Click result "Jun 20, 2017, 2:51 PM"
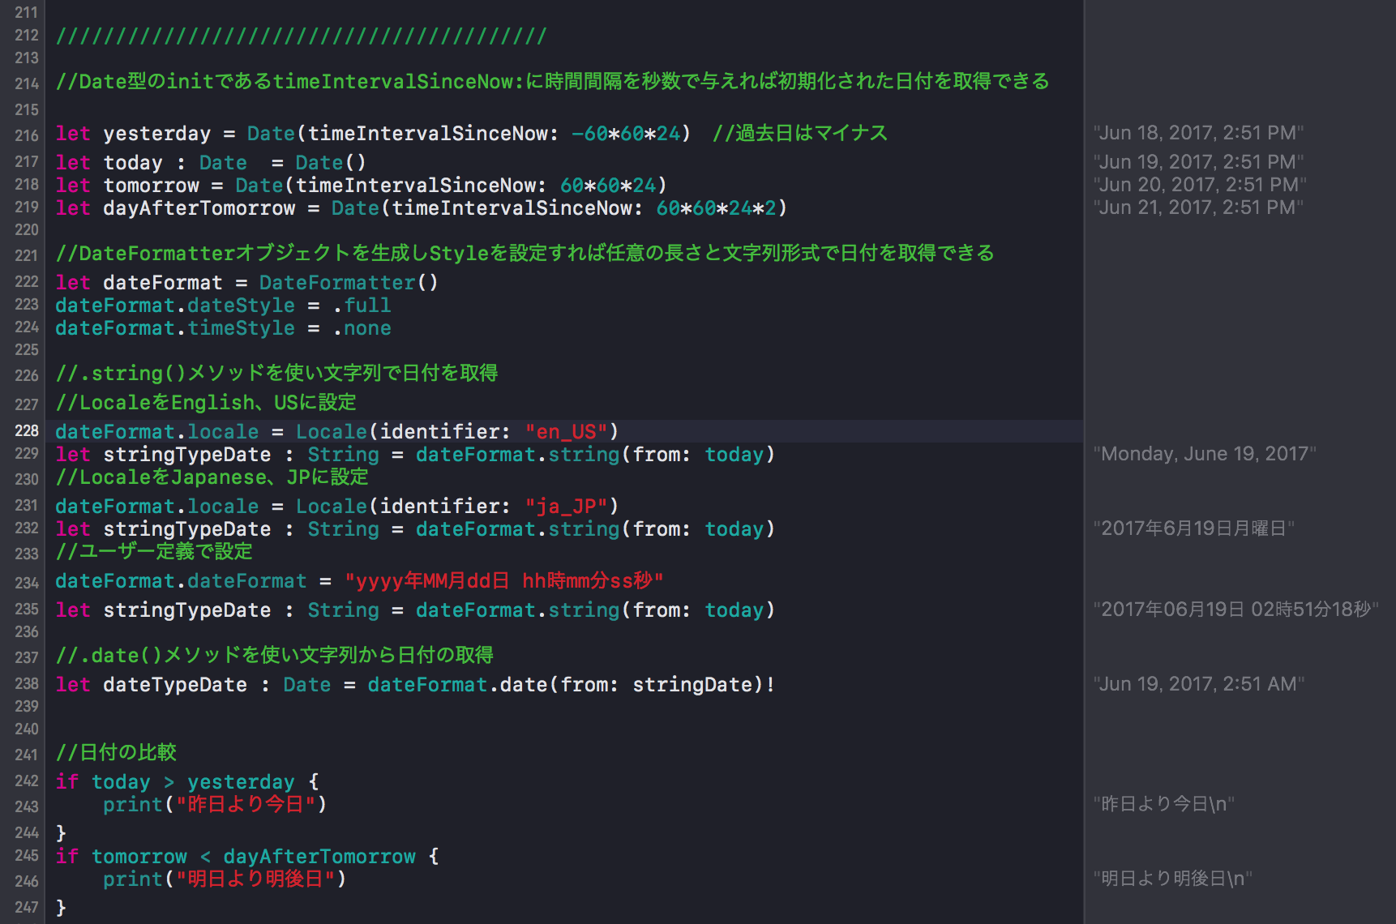Image resolution: width=1396 pixels, height=924 pixels. point(1200,185)
